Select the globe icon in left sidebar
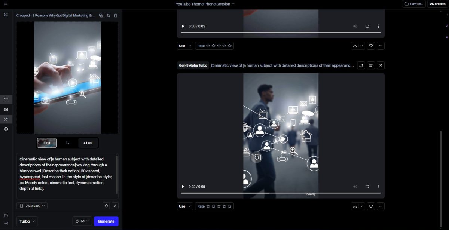This screenshot has width=449, height=230. click(x=6, y=129)
